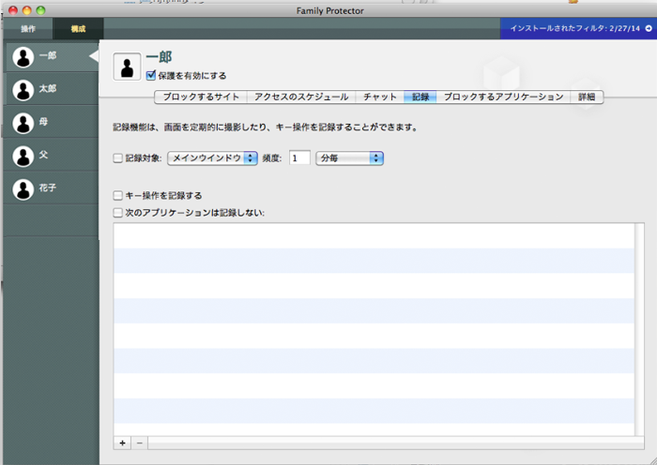The width and height of the screenshot is (657, 465).
Task: Select user 母's avatar in sidebar
Action: pos(23,123)
